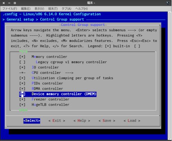Select the PIDs controller entry
The height and width of the screenshot is (141, 172).
47,83
